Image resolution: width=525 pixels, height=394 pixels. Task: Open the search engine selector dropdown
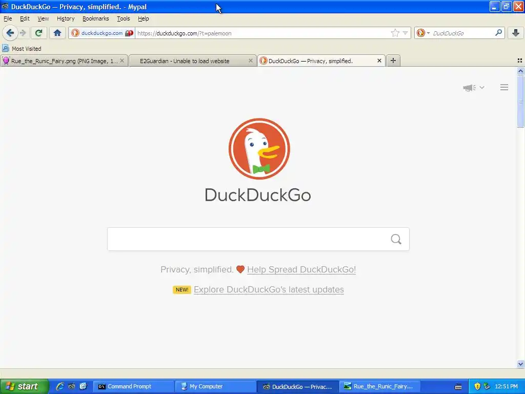pos(423,33)
